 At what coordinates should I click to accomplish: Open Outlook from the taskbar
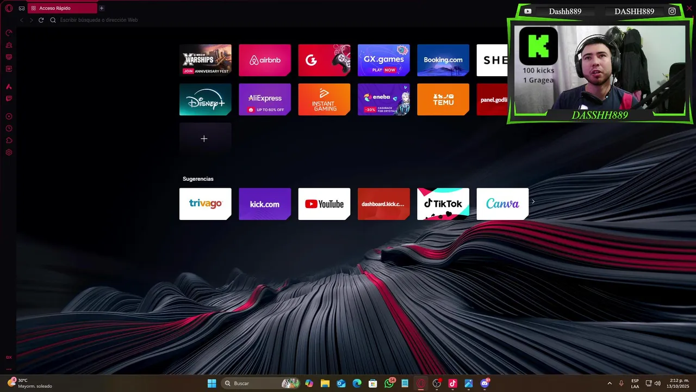pyautogui.click(x=341, y=383)
